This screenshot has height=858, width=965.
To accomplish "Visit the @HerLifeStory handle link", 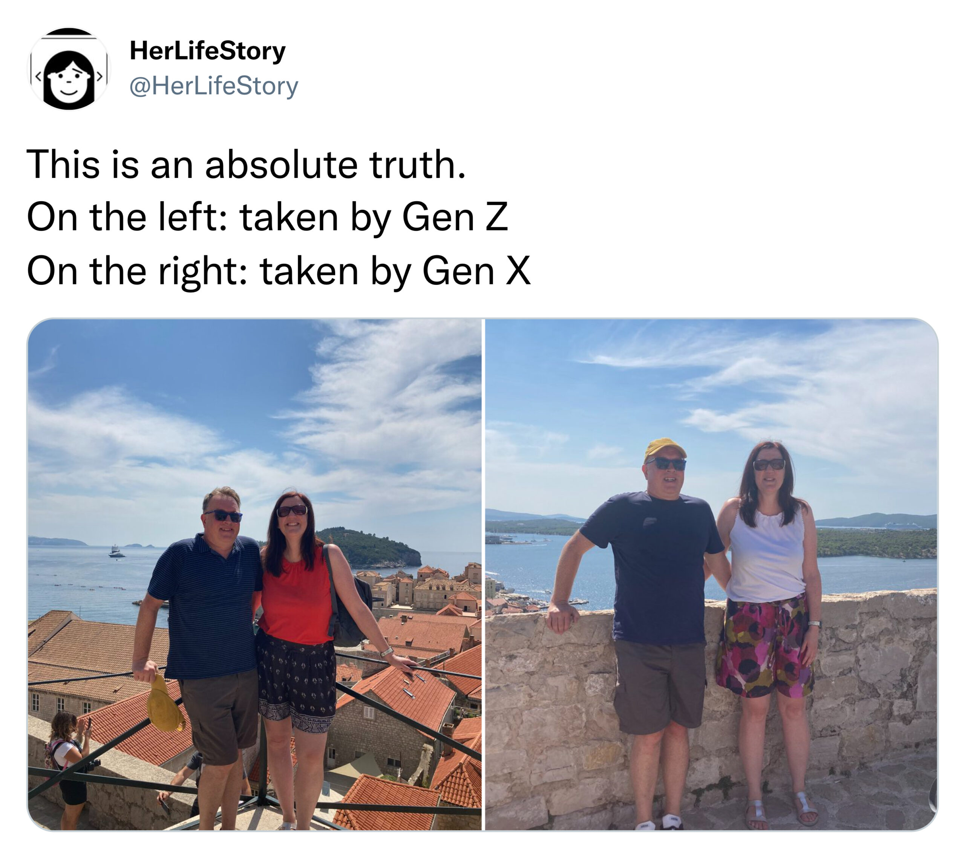I will tap(213, 86).
